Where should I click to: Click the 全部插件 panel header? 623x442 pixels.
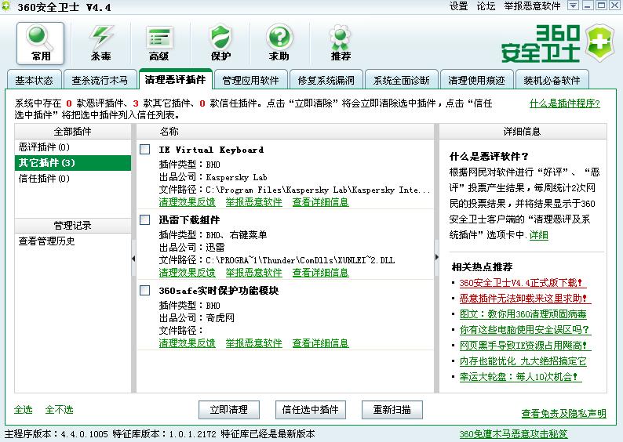click(73, 132)
